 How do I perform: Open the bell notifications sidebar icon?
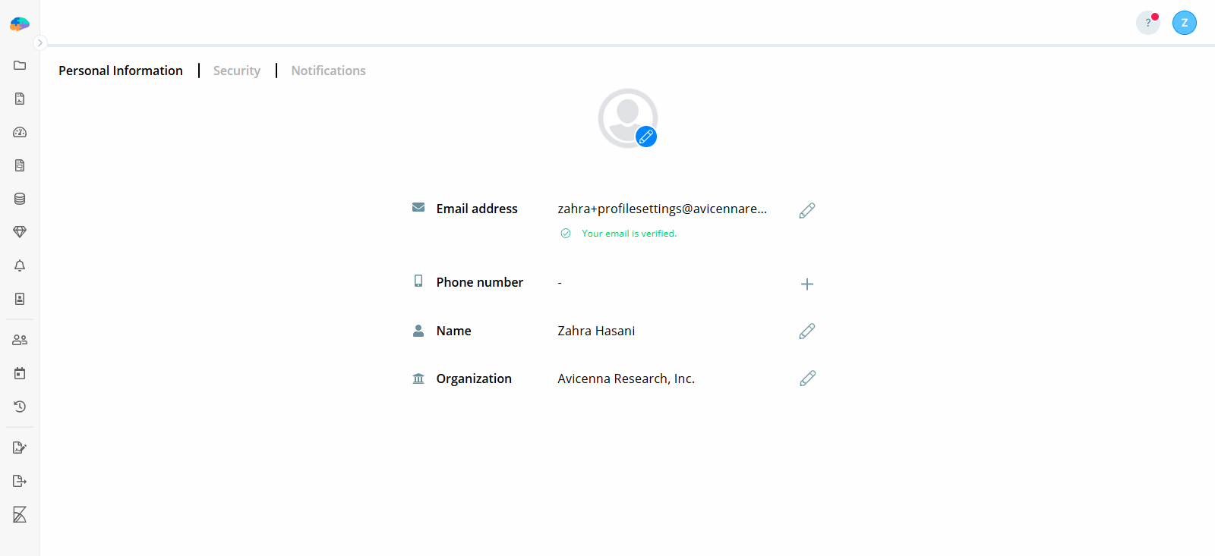(x=20, y=265)
